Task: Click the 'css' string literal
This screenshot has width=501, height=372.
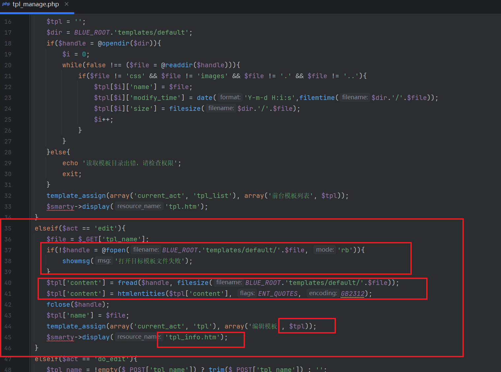Action: coord(135,76)
